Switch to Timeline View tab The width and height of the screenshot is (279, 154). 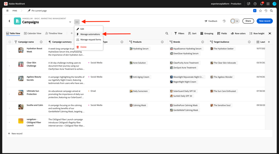tap(54, 33)
